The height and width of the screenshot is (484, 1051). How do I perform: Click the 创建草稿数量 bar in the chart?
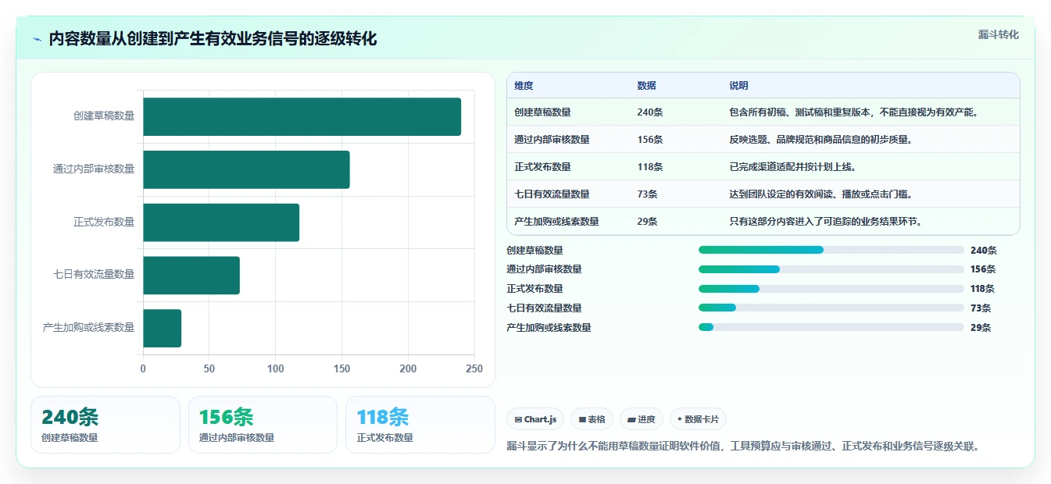click(x=302, y=116)
